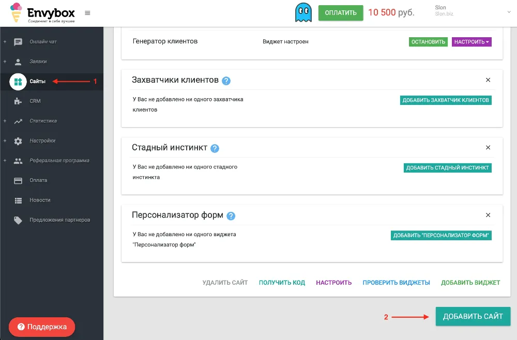Click the Виджет настроен status text

pos(285,41)
